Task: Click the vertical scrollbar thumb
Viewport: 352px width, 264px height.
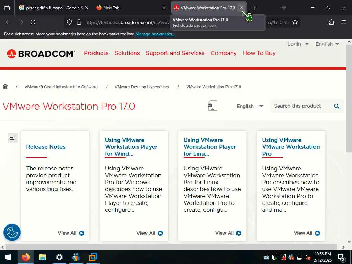Action: pyautogui.click(x=349, y=99)
